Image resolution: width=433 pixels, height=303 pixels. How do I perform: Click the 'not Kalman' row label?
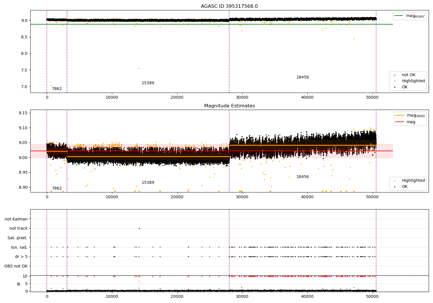[16, 219]
